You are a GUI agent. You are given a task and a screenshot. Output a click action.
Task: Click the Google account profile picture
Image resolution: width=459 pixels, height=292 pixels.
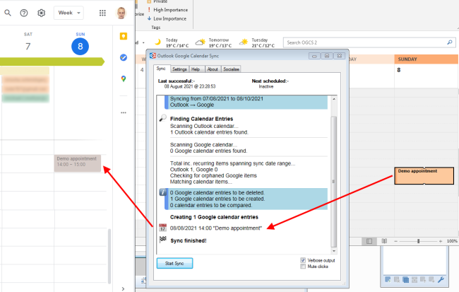(x=121, y=13)
